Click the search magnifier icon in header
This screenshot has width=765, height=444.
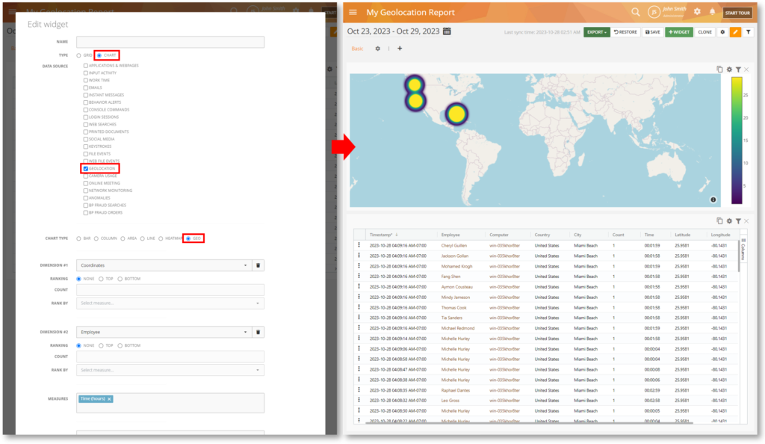pyautogui.click(x=635, y=12)
